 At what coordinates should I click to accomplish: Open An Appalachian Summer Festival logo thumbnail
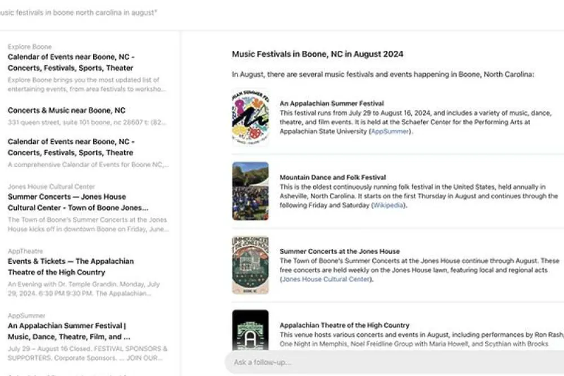click(250, 117)
